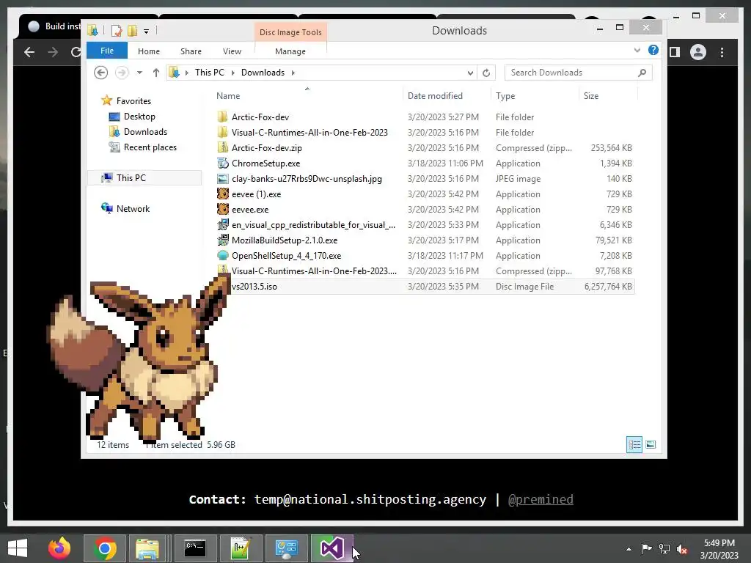Screen dimensions: 751x563
Task: Click the @premined link in browser
Action: coord(541,499)
